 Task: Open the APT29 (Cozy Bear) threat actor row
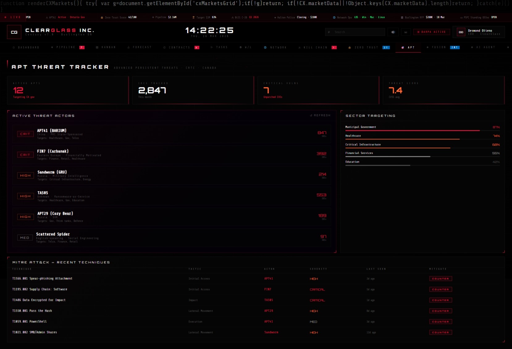(172, 217)
